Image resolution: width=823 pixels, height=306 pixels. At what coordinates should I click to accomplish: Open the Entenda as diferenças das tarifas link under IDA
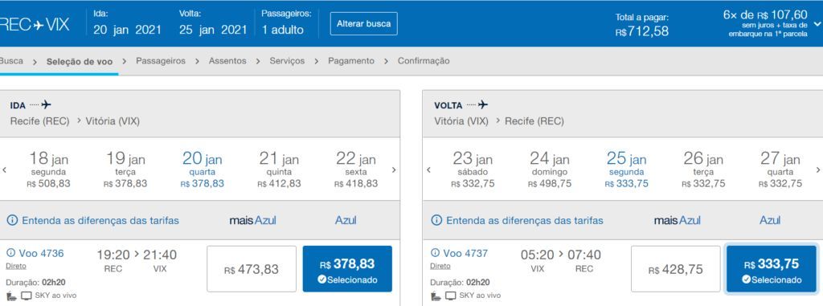point(100,220)
